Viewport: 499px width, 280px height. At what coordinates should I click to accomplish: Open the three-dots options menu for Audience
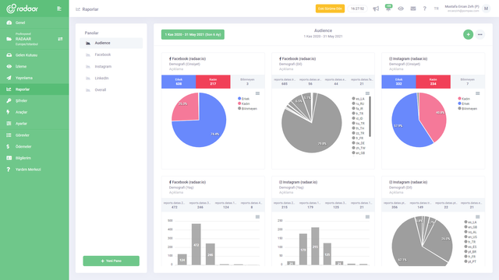pos(480,34)
